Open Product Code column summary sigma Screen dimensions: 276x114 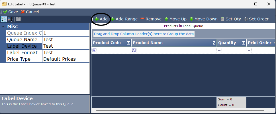[x=128, y=43]
